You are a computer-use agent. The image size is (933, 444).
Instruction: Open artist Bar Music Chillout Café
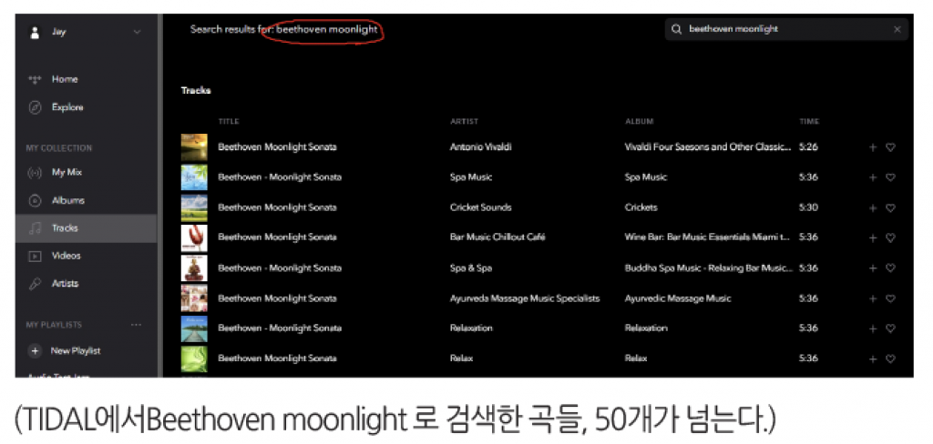(x=497, y=237)
